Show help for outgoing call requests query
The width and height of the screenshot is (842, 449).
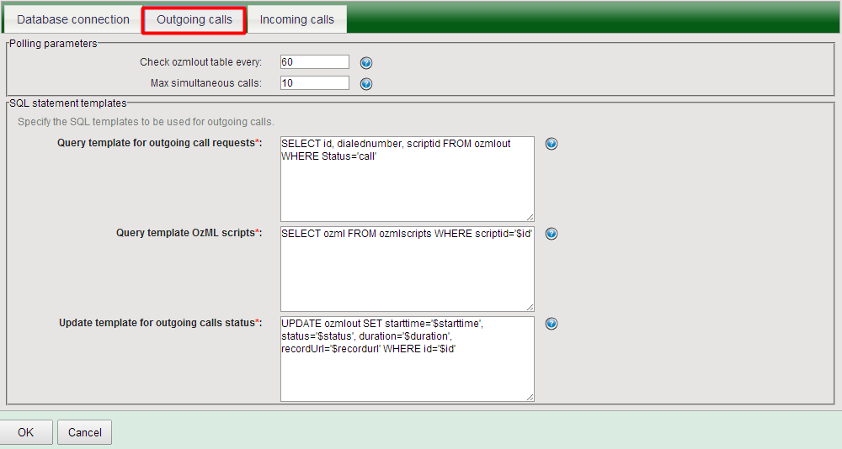pos(552,144)
